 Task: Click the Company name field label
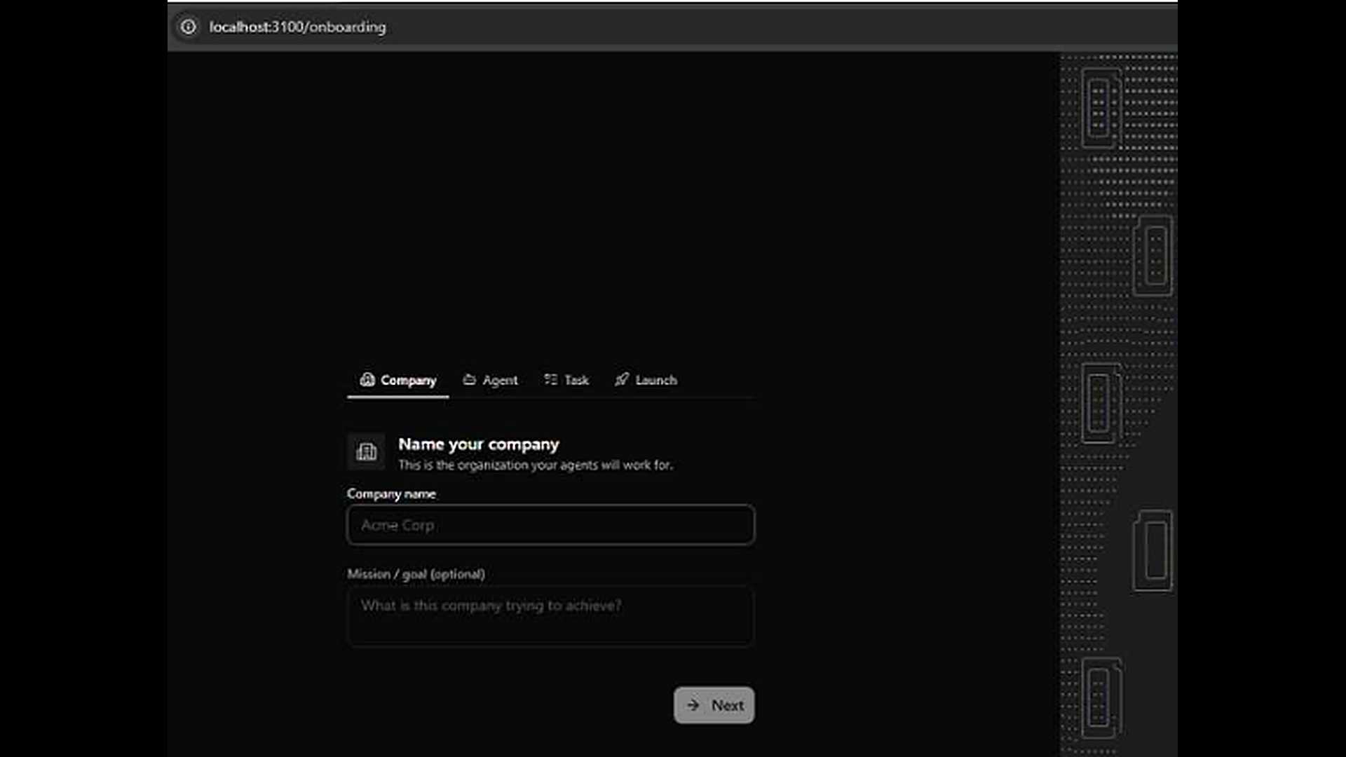coord(391,494)
